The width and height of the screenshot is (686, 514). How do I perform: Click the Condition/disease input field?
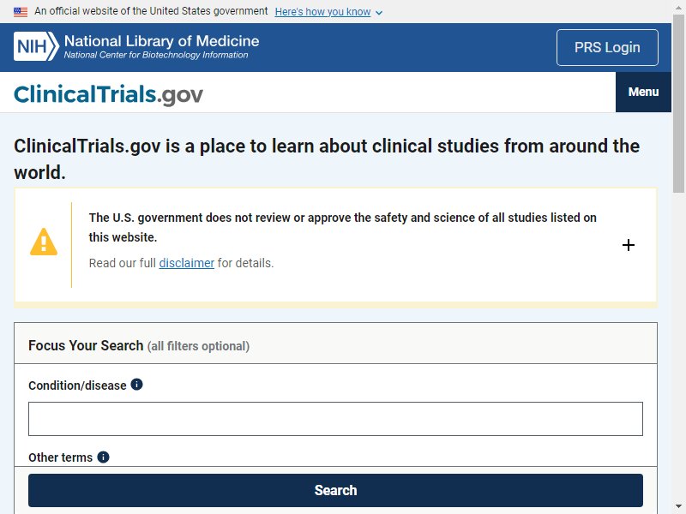coord(335,419)
